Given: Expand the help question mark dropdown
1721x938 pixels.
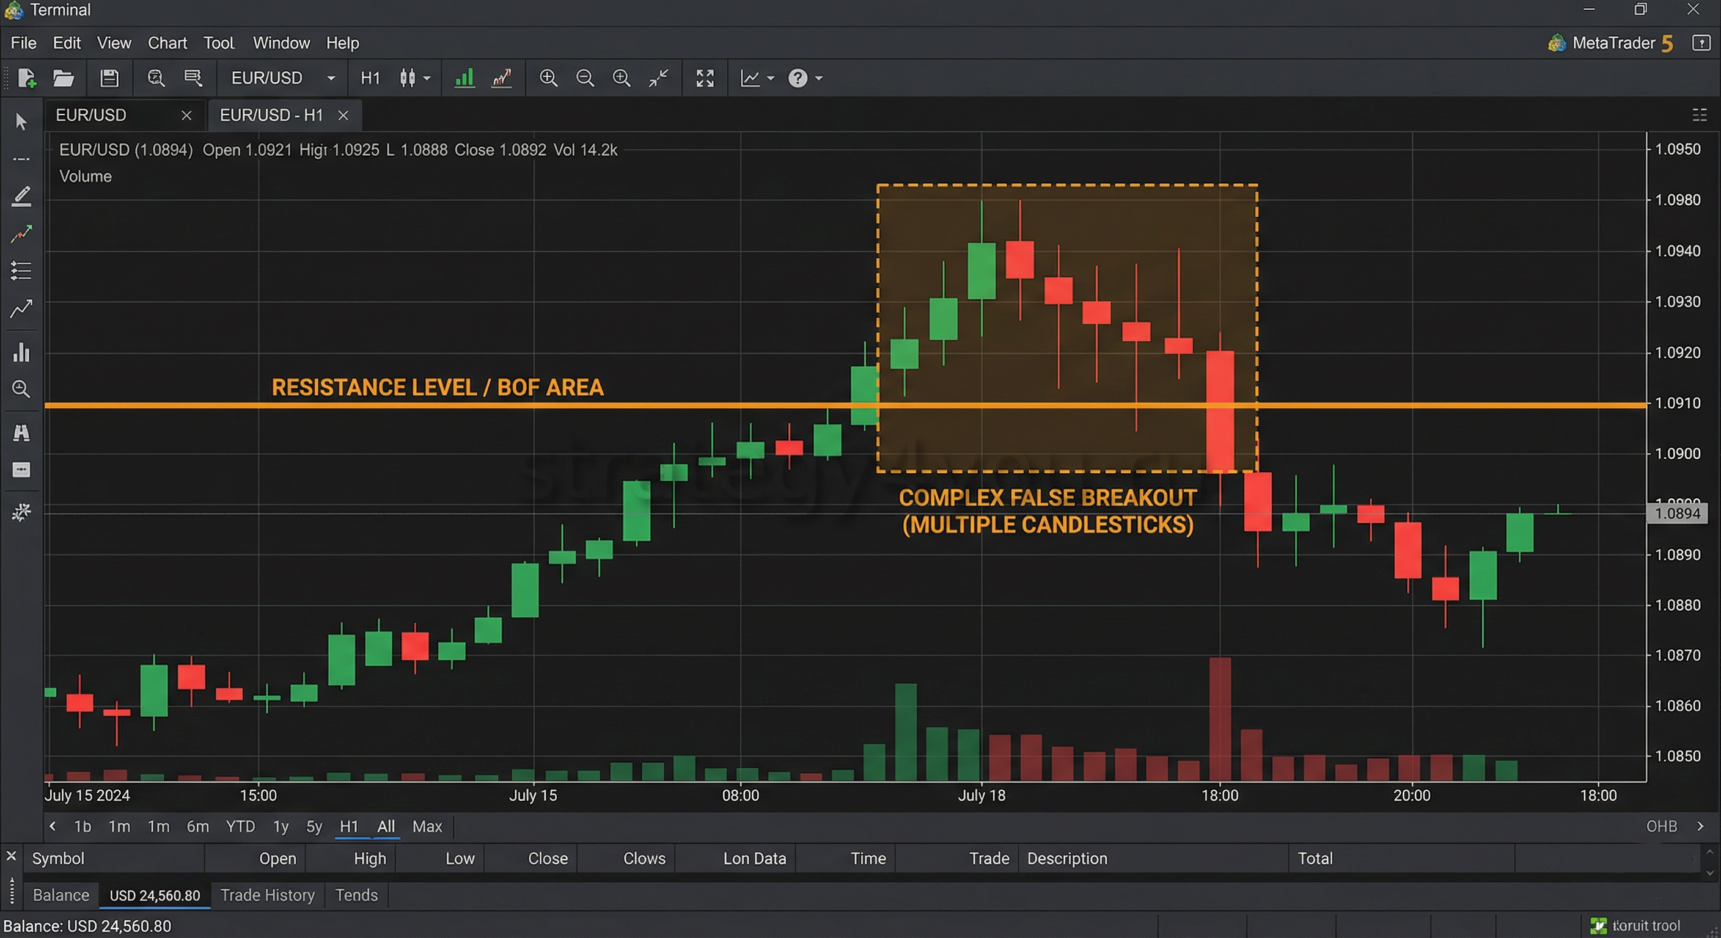Looking at the screenshot, I should (x=818, y=78).
